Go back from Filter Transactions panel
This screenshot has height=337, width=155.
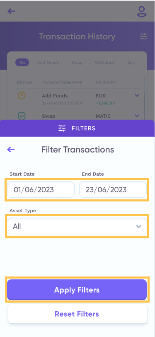pos(11,149)
